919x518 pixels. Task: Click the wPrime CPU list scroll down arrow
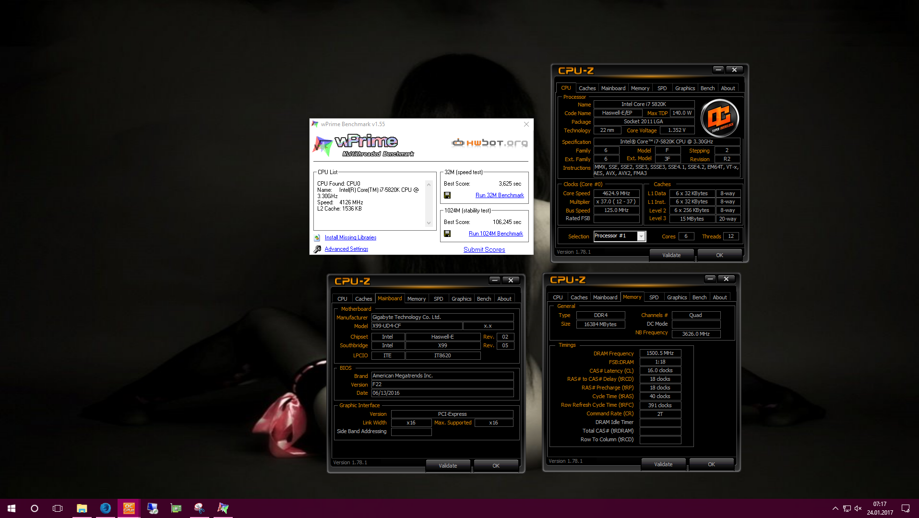coord(429,223)
